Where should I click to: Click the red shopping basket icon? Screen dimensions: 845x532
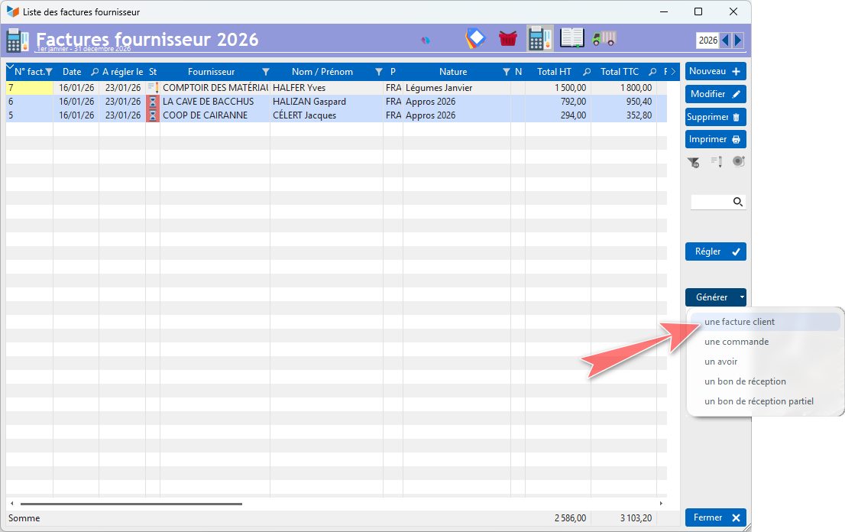click(x=508, y=38)
